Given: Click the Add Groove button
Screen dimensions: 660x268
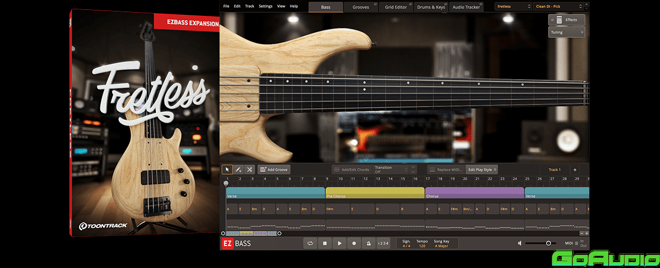Looking at the screenshot, I should coord(273,170).
